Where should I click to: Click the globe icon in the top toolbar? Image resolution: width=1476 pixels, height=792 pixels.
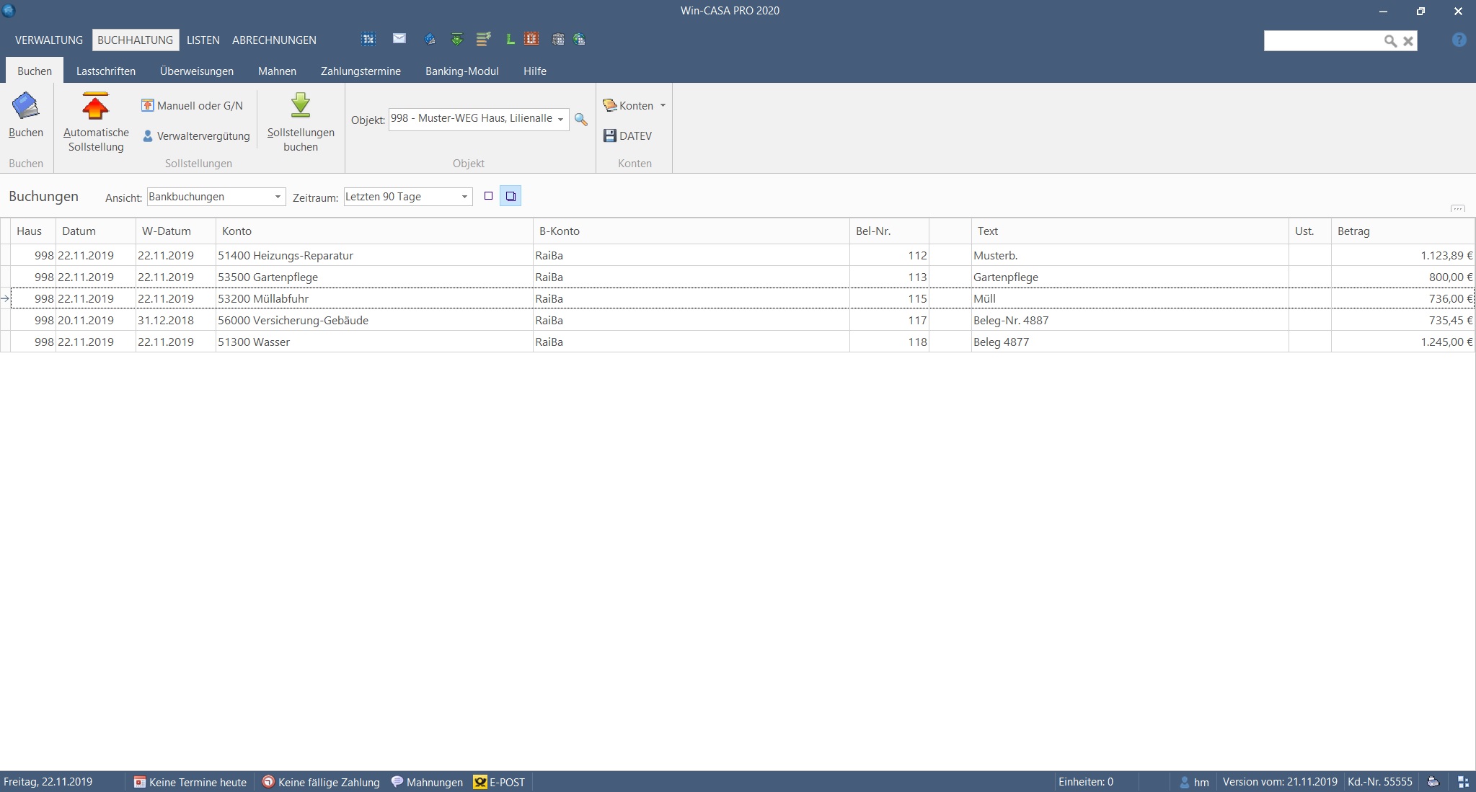(x=579, y=40)
